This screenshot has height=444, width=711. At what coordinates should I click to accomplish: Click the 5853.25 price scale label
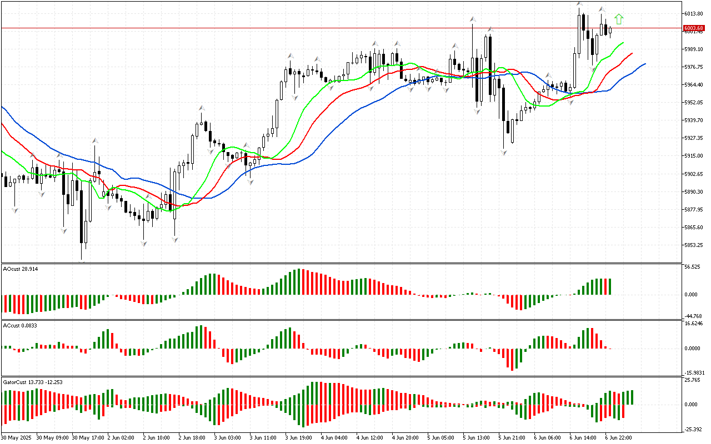(x=693, y=245)
